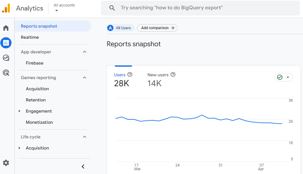Click the Add comparison button

pos(157,28)
